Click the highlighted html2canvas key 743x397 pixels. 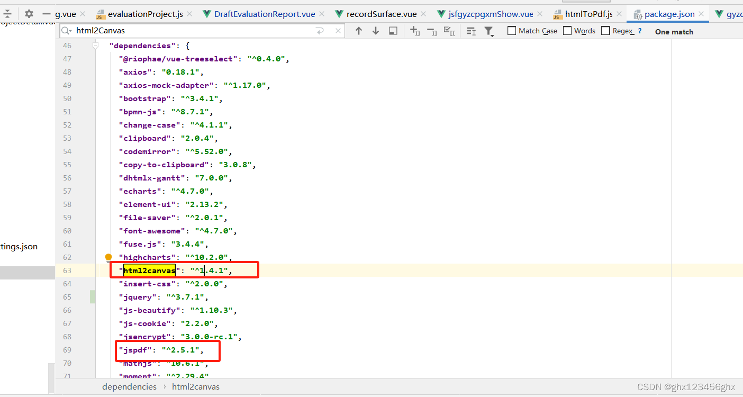click(149, 270)
